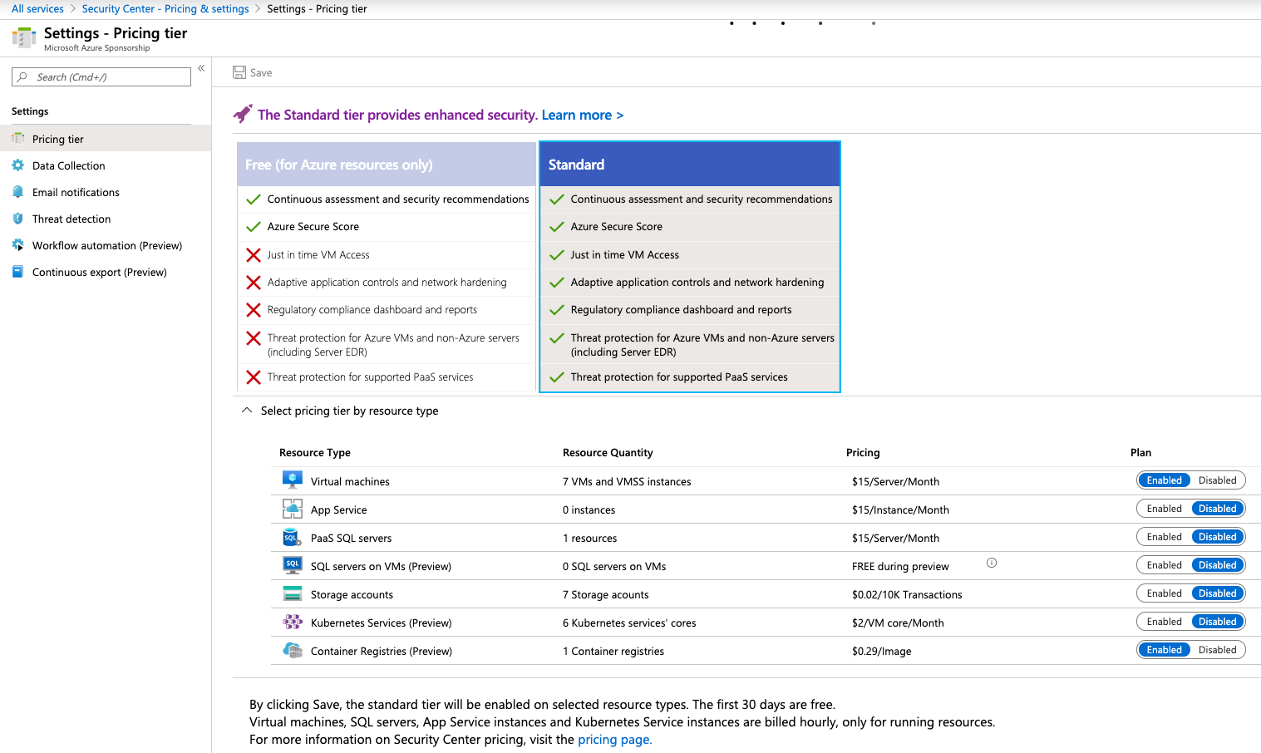This screenshot has width=1261, height=753.
Task: Click the info icon next to FREE during preview
Action: coord(991,563)
